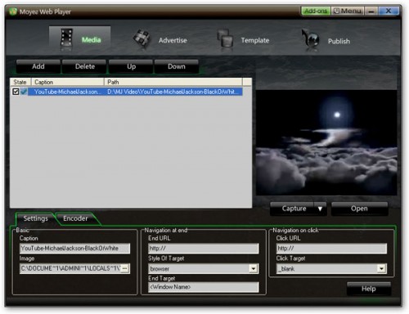Sort by the State column header

point(20,82)
